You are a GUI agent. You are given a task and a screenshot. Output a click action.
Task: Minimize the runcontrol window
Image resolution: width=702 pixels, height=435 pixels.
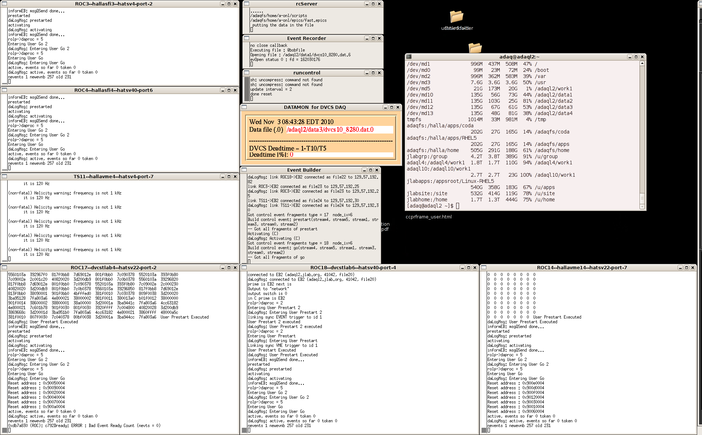[x=367, y=73]
